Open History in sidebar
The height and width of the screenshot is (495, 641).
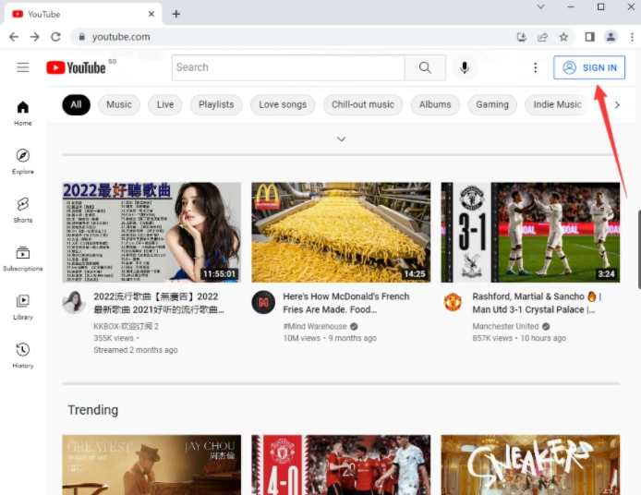tap(23, 356)
